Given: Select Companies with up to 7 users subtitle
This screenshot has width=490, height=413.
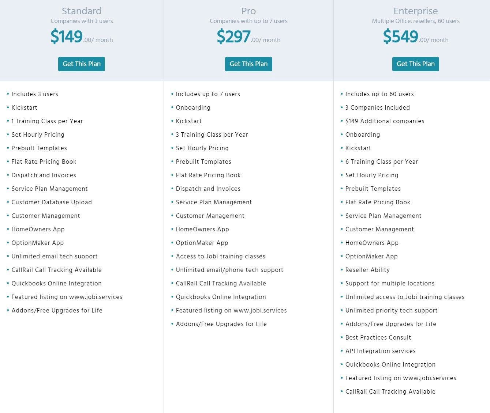Looking at the screenshot, I should point(248,21).
